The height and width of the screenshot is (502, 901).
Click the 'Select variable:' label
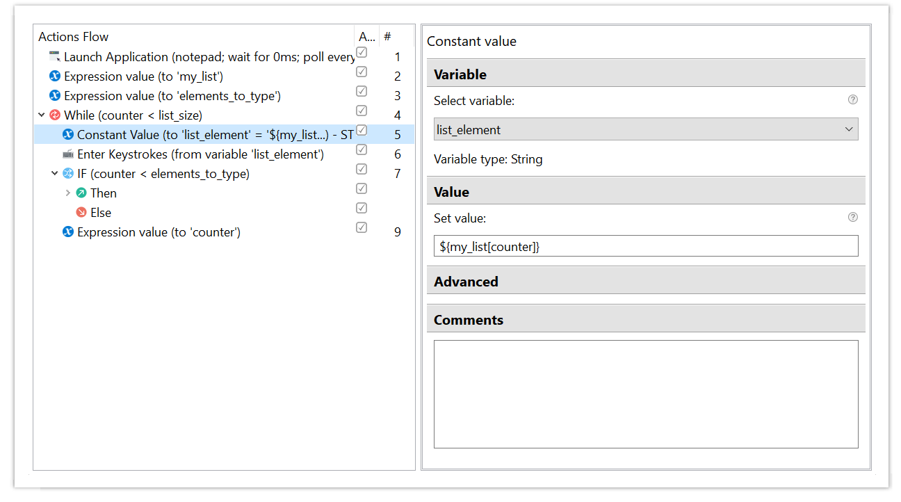point(474,100)
